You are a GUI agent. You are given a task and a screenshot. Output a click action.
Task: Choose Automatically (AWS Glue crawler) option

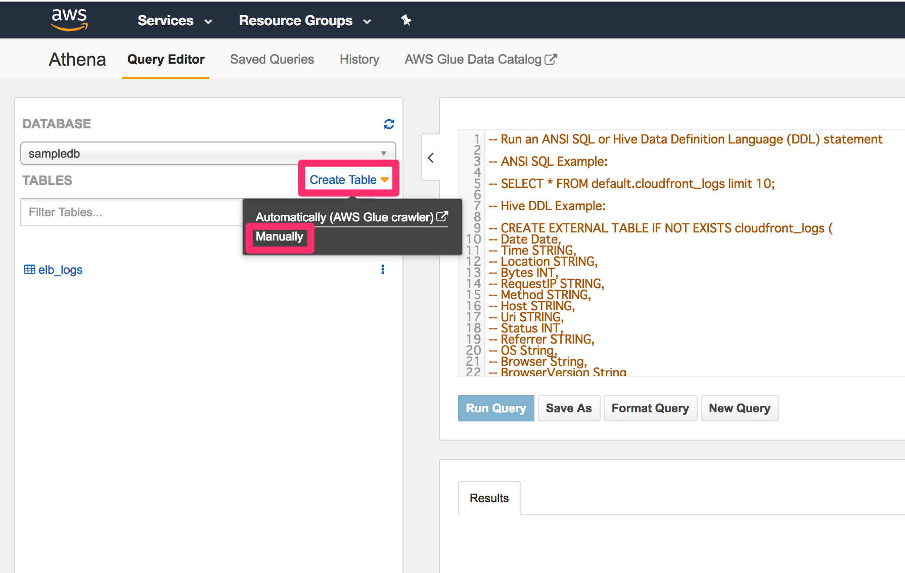344,217
